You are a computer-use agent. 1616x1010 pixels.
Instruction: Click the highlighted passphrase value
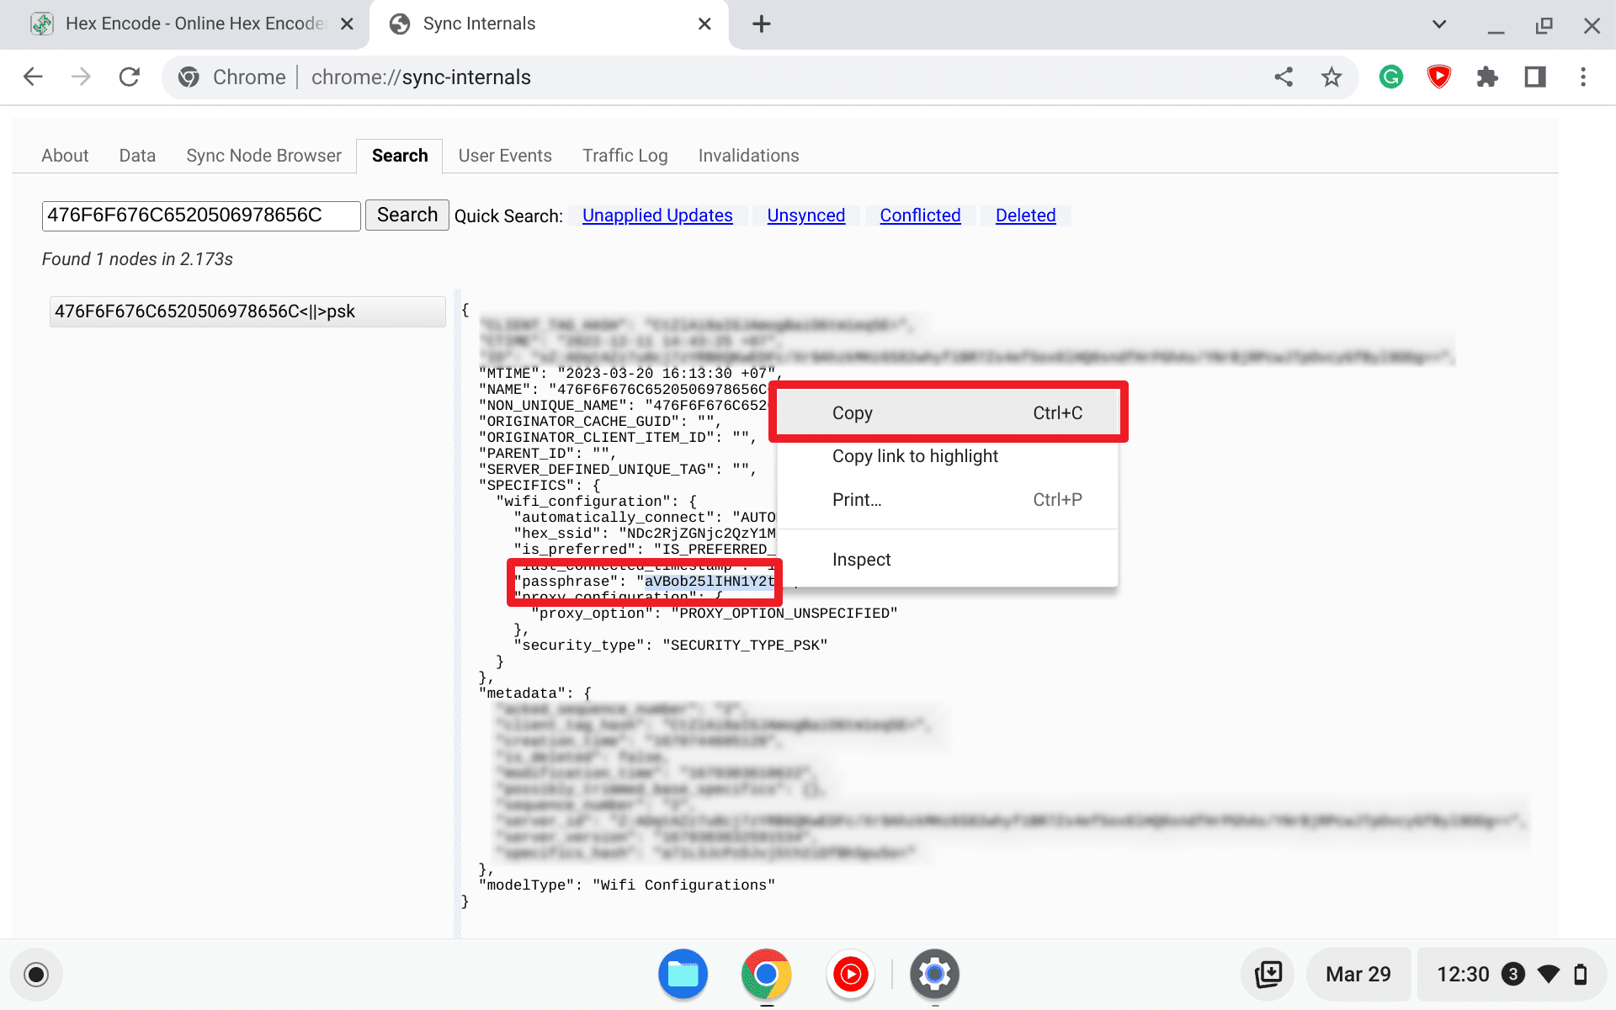tap(710, 582)
